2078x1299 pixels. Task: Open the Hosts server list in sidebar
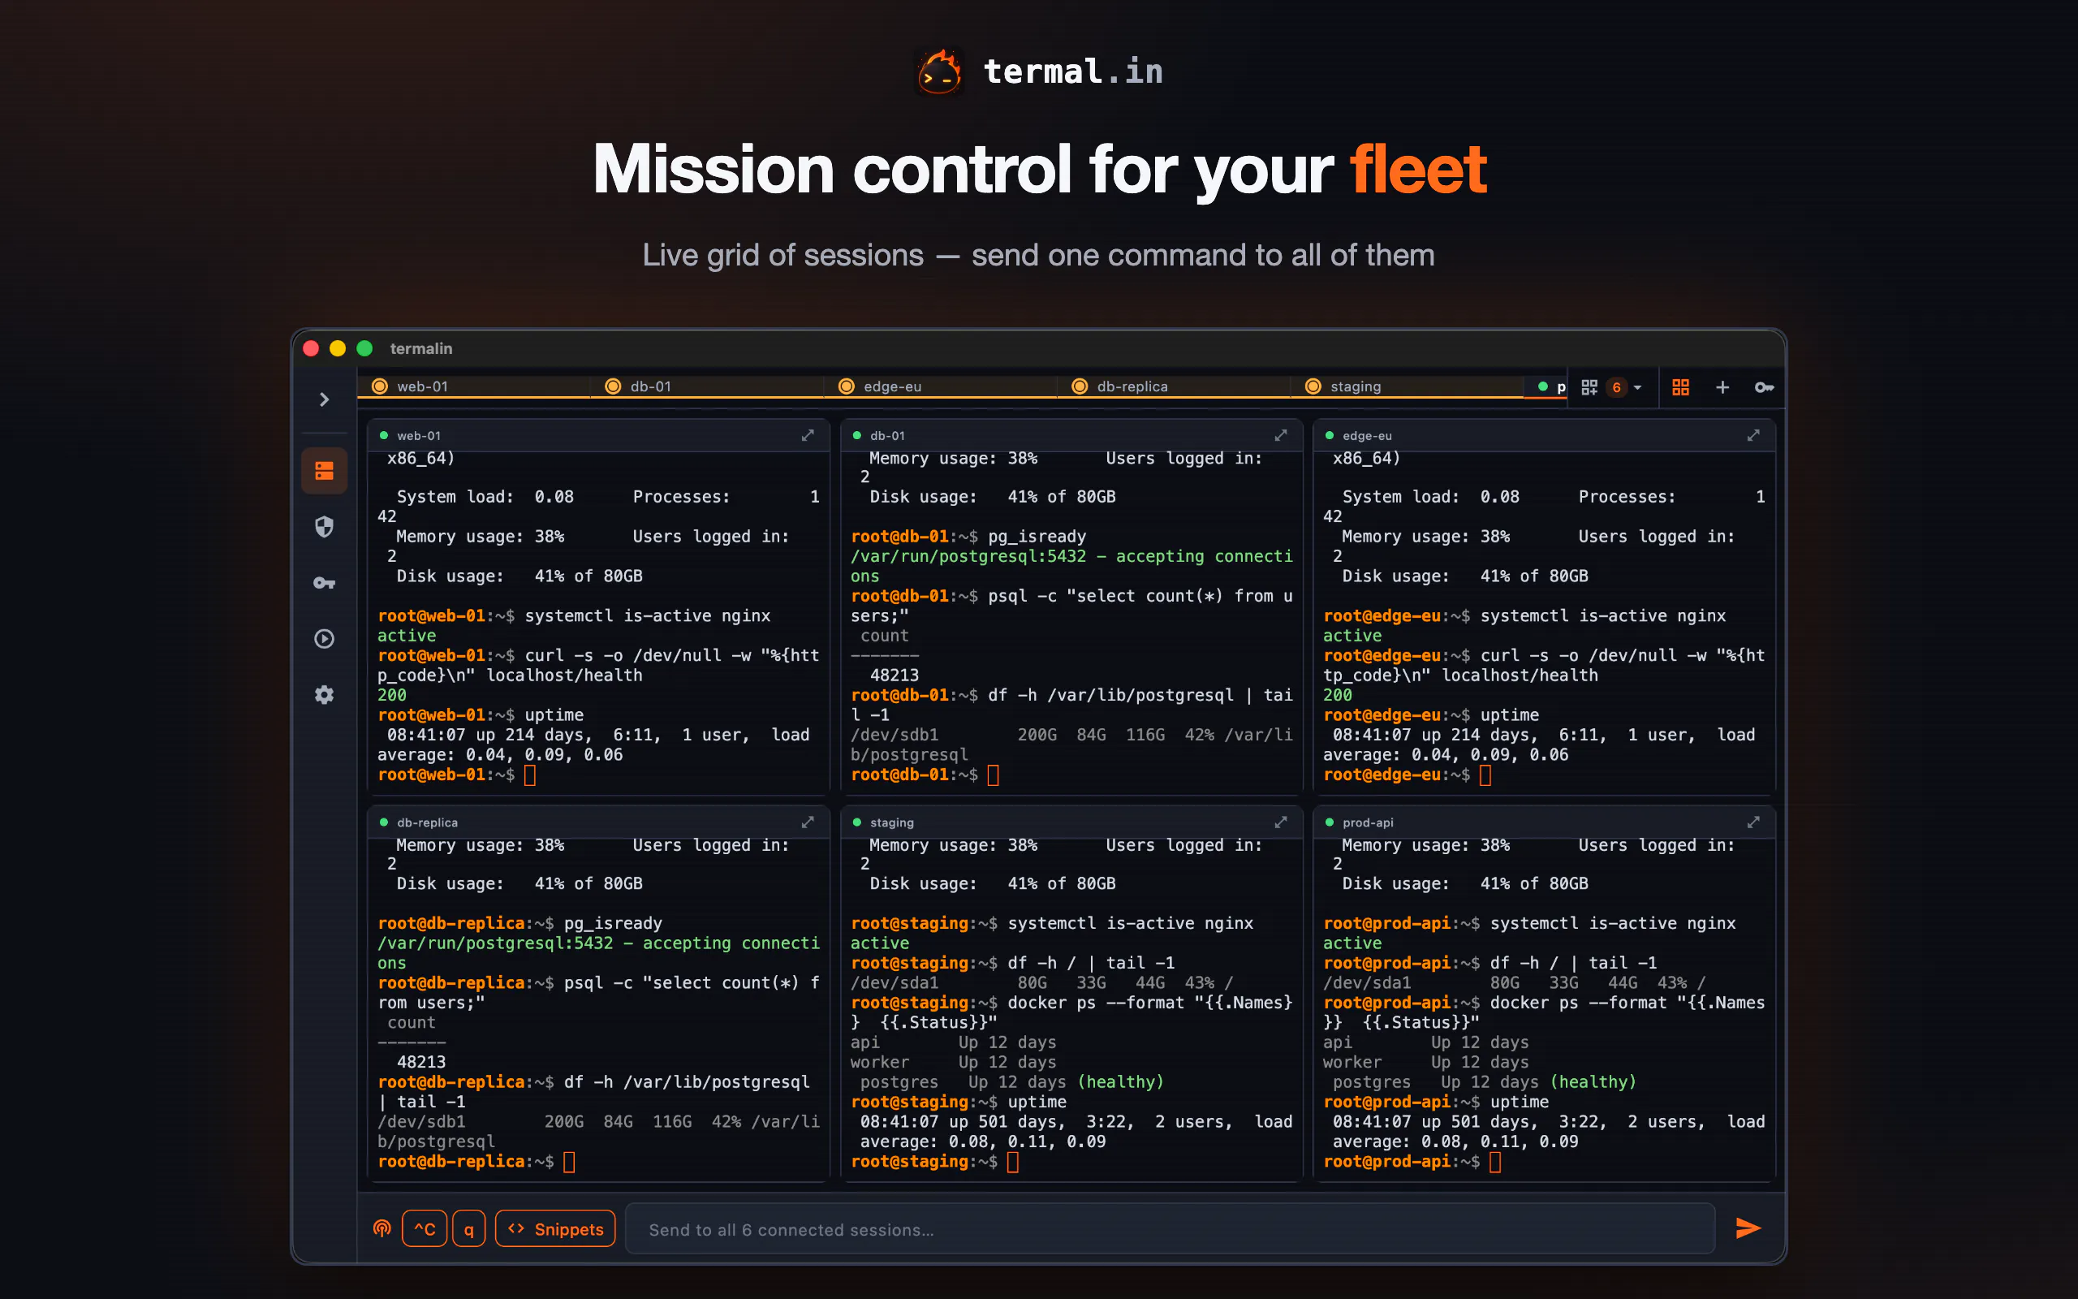324,471
